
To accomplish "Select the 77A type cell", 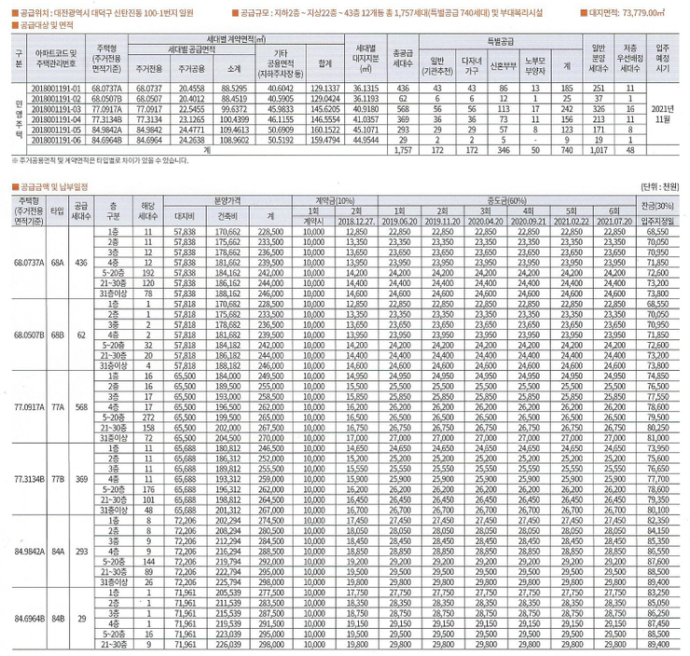I will [57, 407].
